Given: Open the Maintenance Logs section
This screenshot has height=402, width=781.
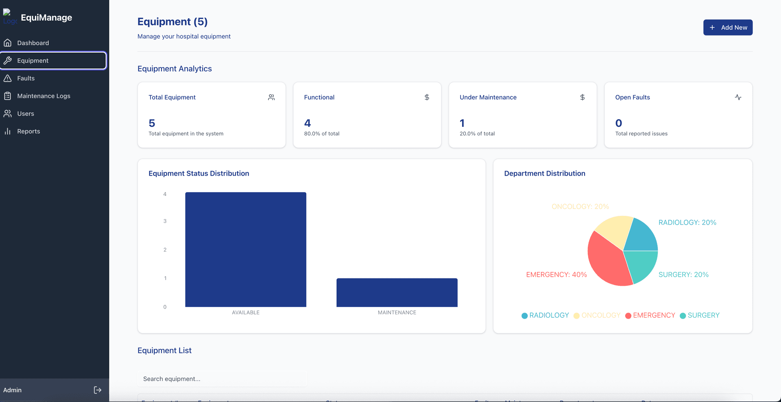Looking at the screenshot, I should click(x=44, y=96).
